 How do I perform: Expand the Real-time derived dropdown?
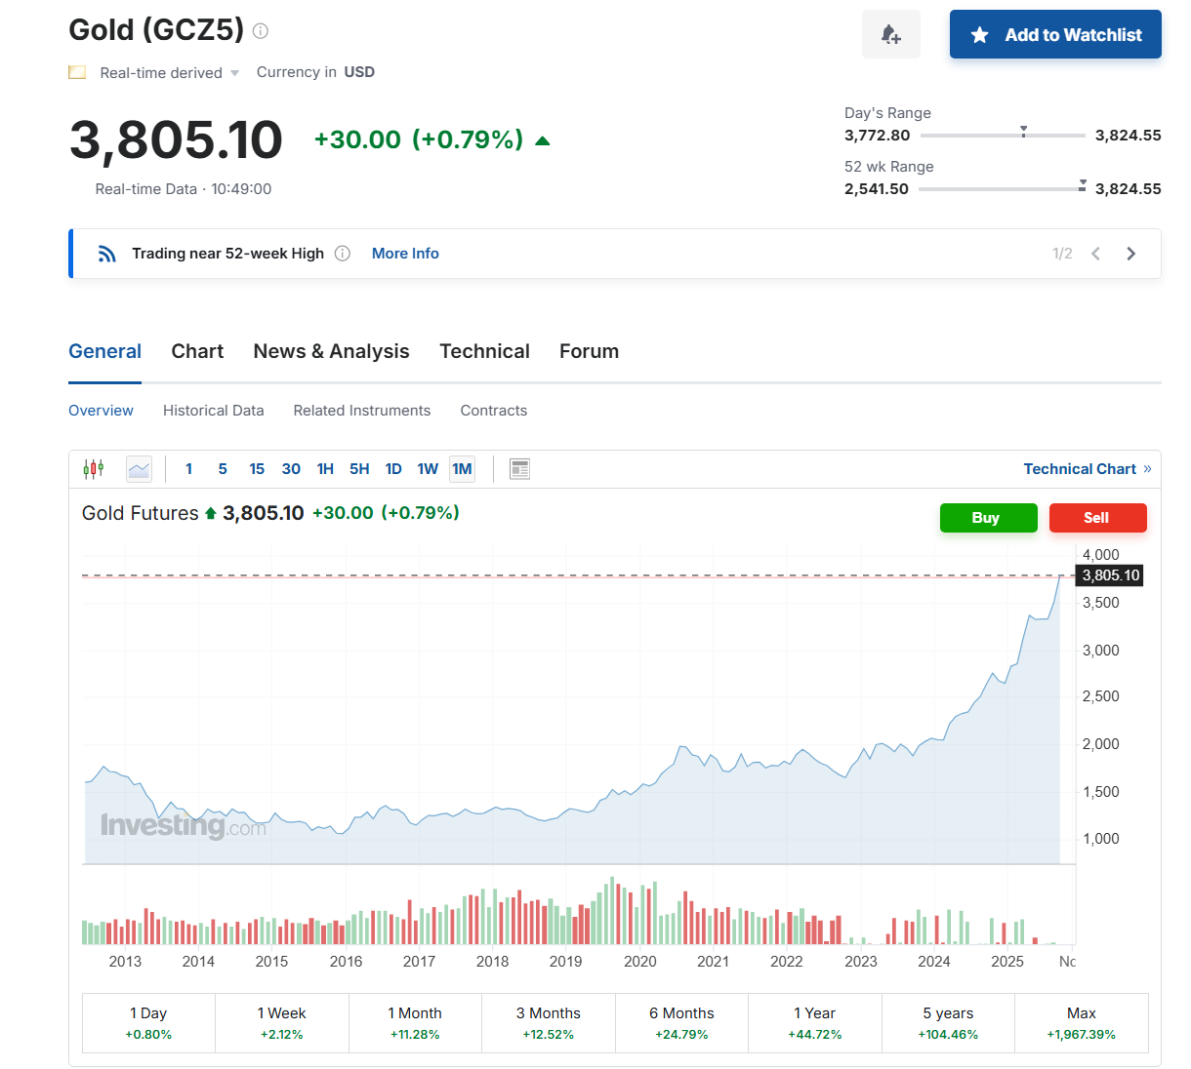click(234, 73)
